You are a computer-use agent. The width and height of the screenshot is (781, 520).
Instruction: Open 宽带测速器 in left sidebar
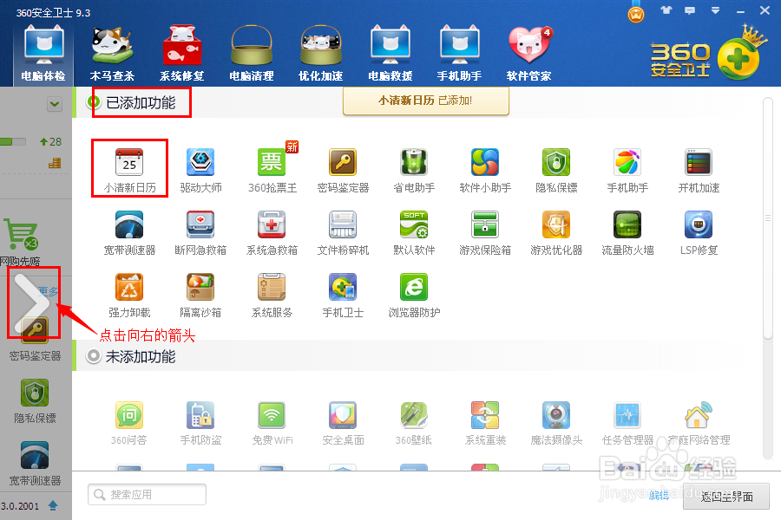click(x=35, y=464)
